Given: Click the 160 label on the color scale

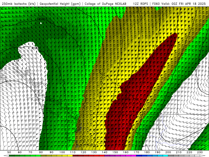Looking at the screenshot, I should coord(126,152).
